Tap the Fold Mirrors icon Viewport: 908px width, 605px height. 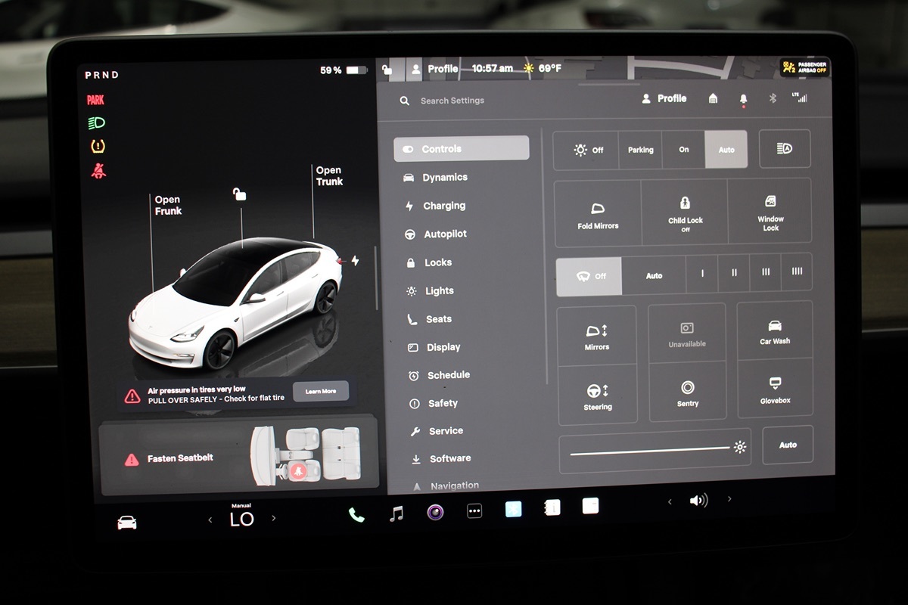(598, 215)
